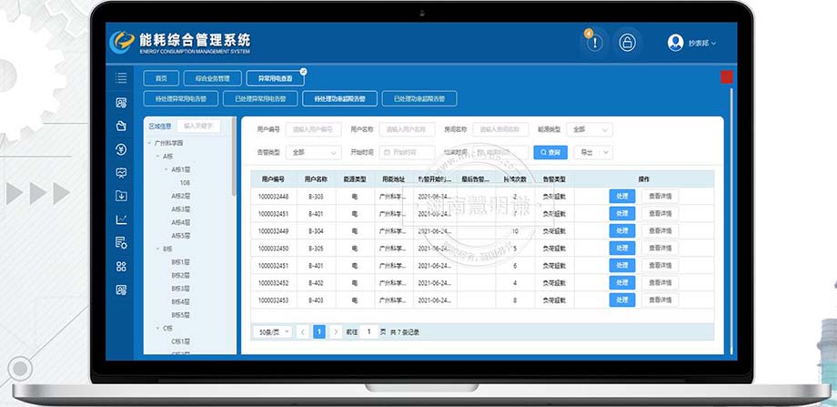Image resolution: width=837 pixels, height=407 pixels.
Task: Click the download arrow sidebar icon
Action: (x=121, y=196)
